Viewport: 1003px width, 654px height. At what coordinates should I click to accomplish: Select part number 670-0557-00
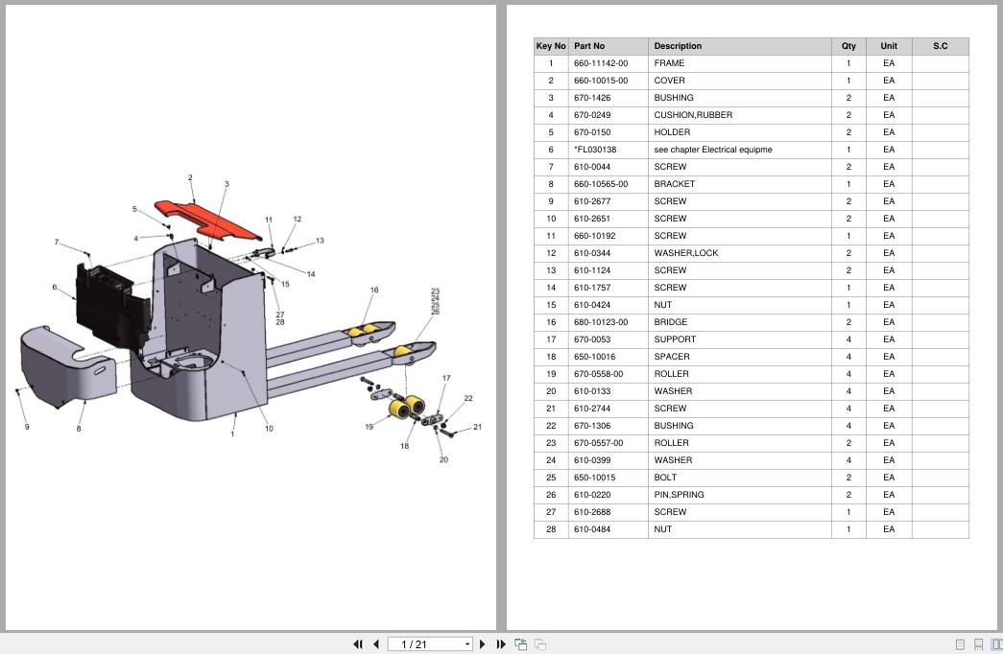click(599, 443)
